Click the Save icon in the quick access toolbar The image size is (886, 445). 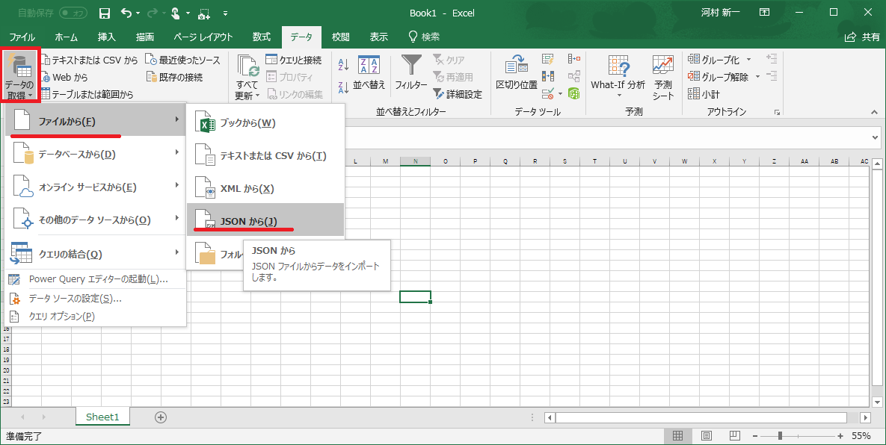click(x=105, y=13)
